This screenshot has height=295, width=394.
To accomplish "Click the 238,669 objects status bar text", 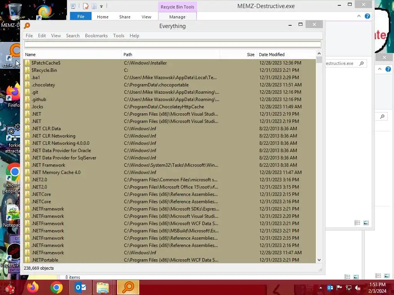I will click(x=39, y=268).
